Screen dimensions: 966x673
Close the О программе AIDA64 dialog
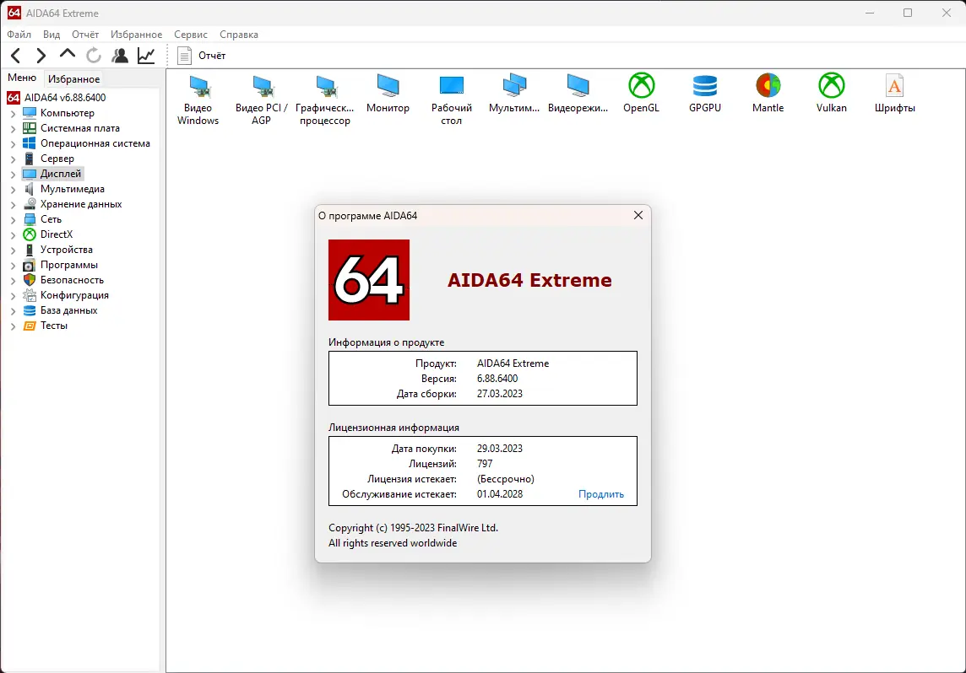click(x=638, y=215)
